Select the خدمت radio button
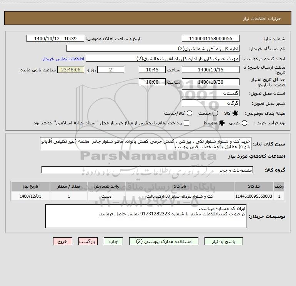The image size is (296, 286). tap(215, 113)
